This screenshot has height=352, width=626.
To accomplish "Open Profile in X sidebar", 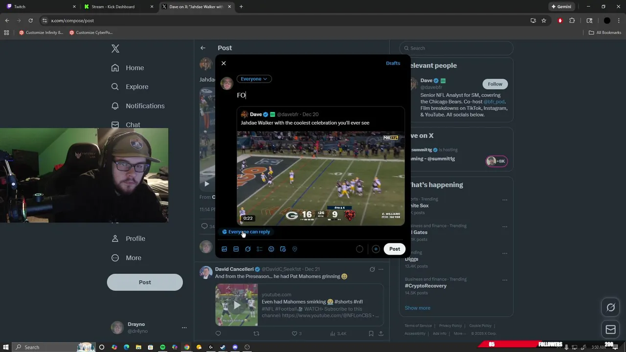I will (128, 239).
